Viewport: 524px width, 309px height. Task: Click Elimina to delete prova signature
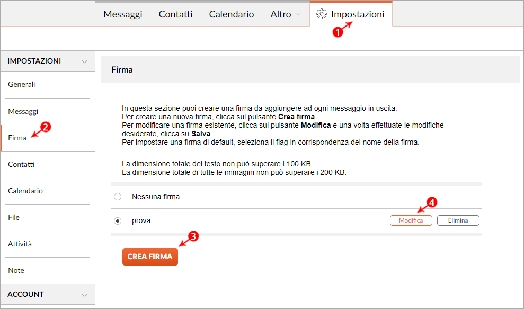tap(458, 220)
